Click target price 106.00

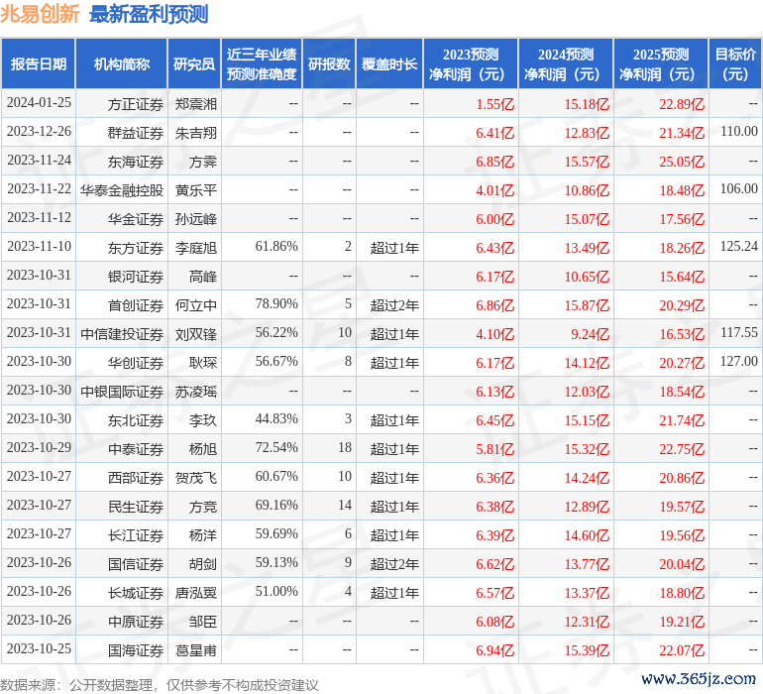pos(739,188)
